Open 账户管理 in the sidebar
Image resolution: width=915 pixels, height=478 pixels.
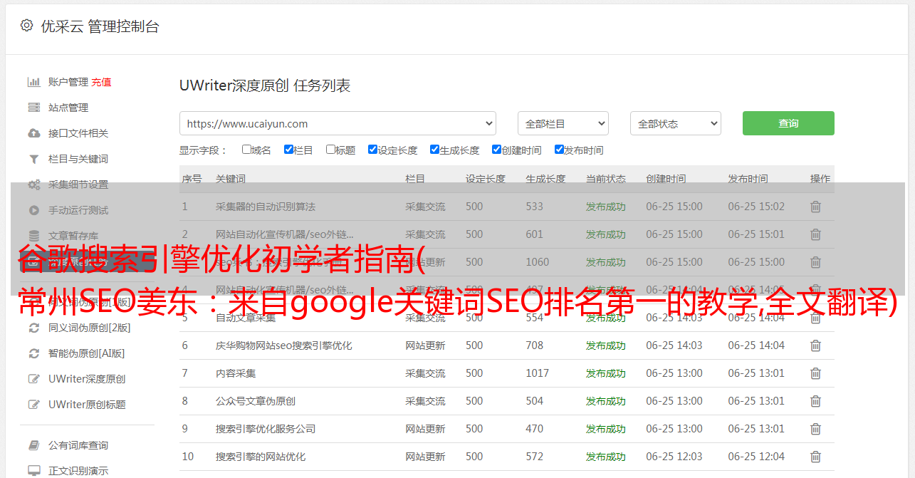coord(68,82)
